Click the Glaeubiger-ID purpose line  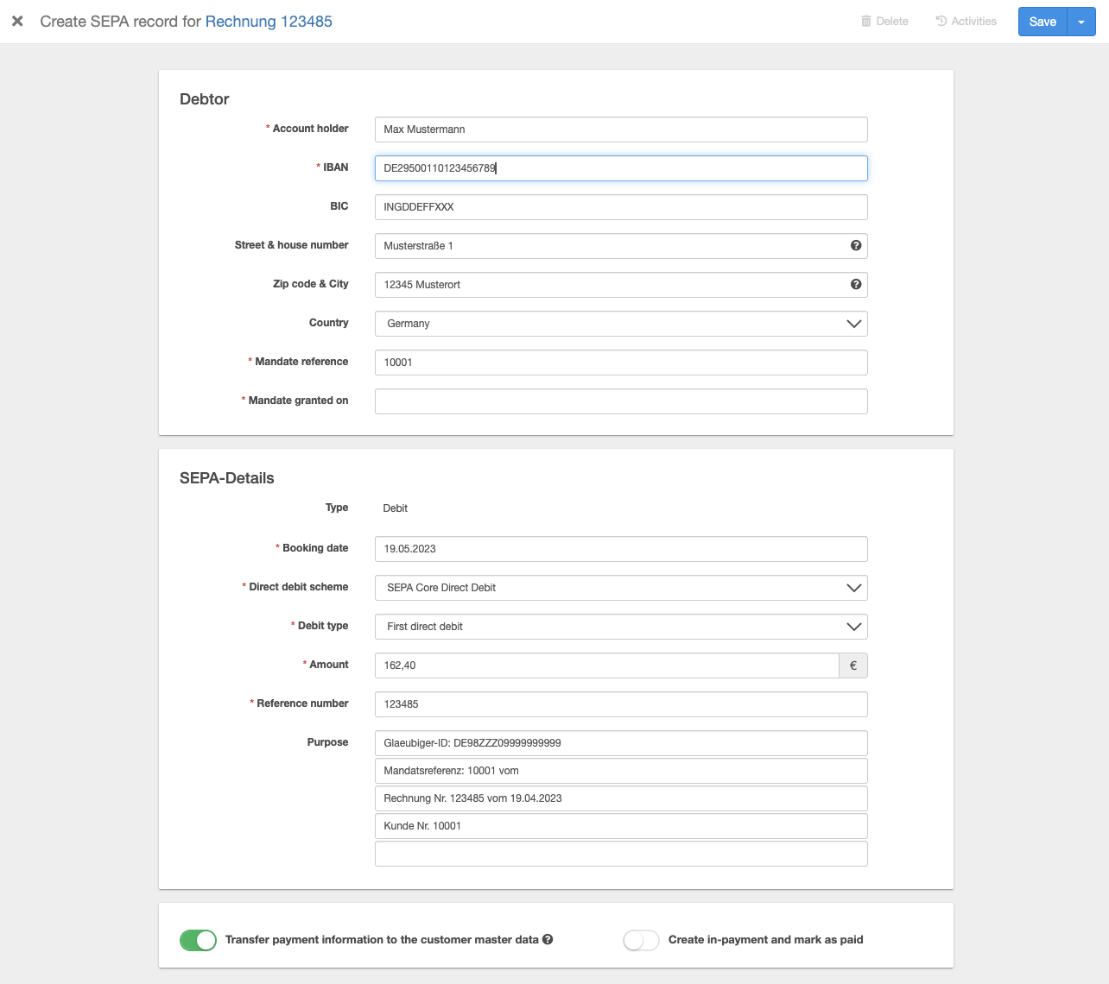click(621, 743)
